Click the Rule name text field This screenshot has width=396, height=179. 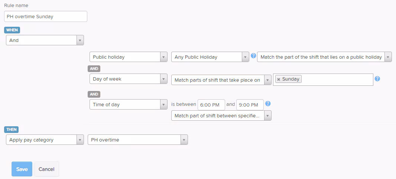coord(46,16)
